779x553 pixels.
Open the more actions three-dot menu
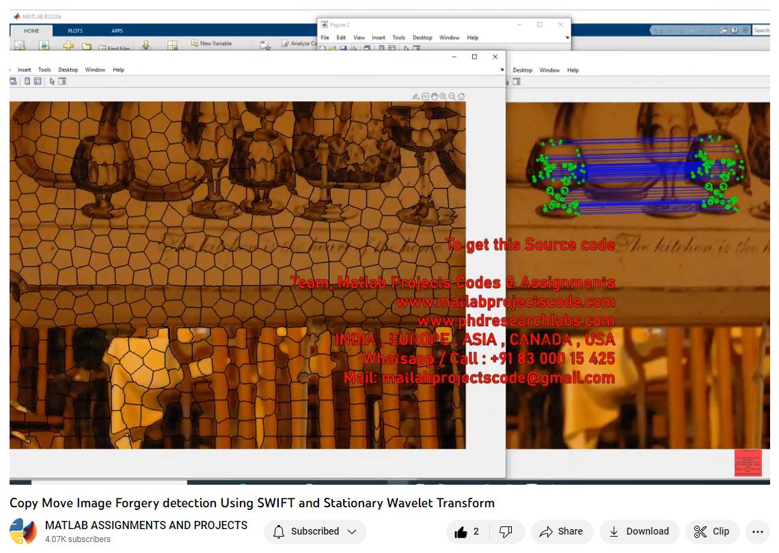pos(757,531)
